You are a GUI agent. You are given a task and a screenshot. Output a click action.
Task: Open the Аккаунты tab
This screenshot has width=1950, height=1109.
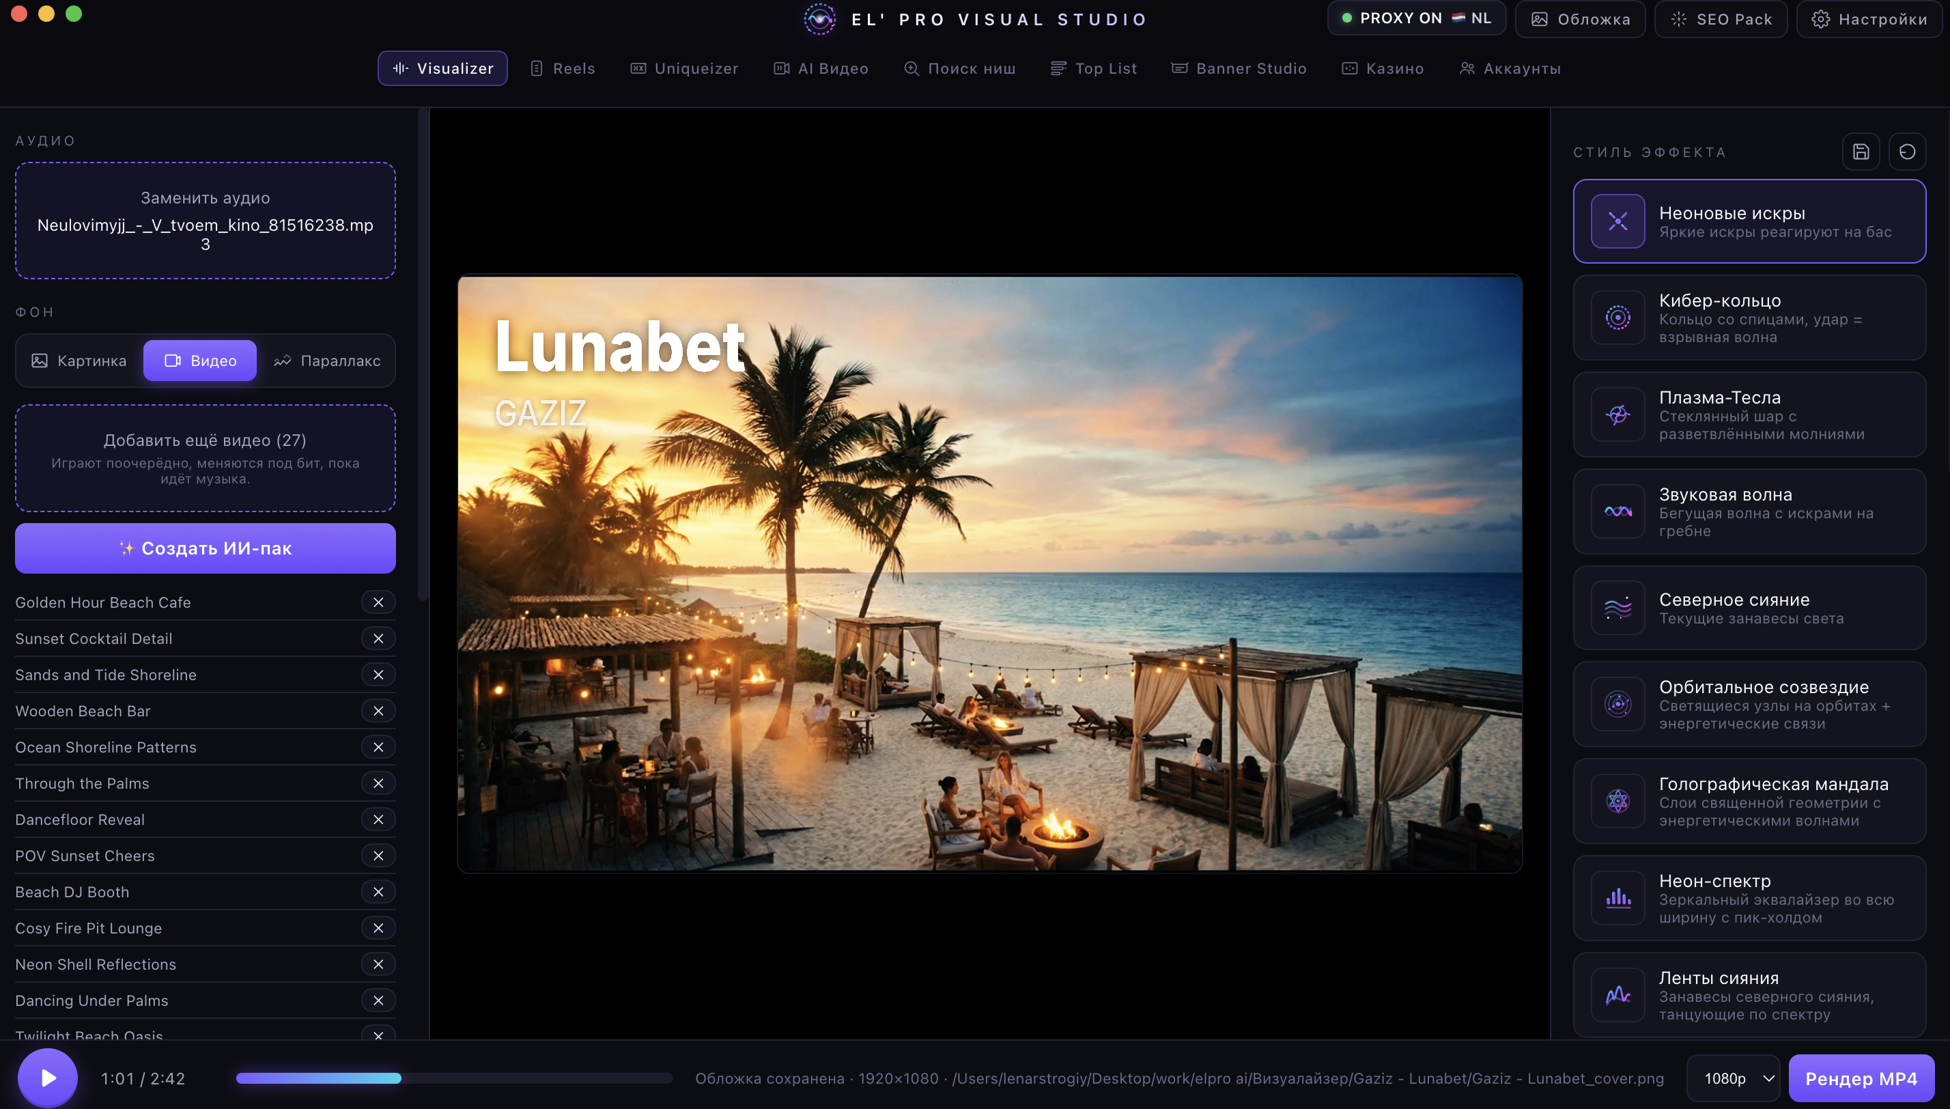[1511, 68]
